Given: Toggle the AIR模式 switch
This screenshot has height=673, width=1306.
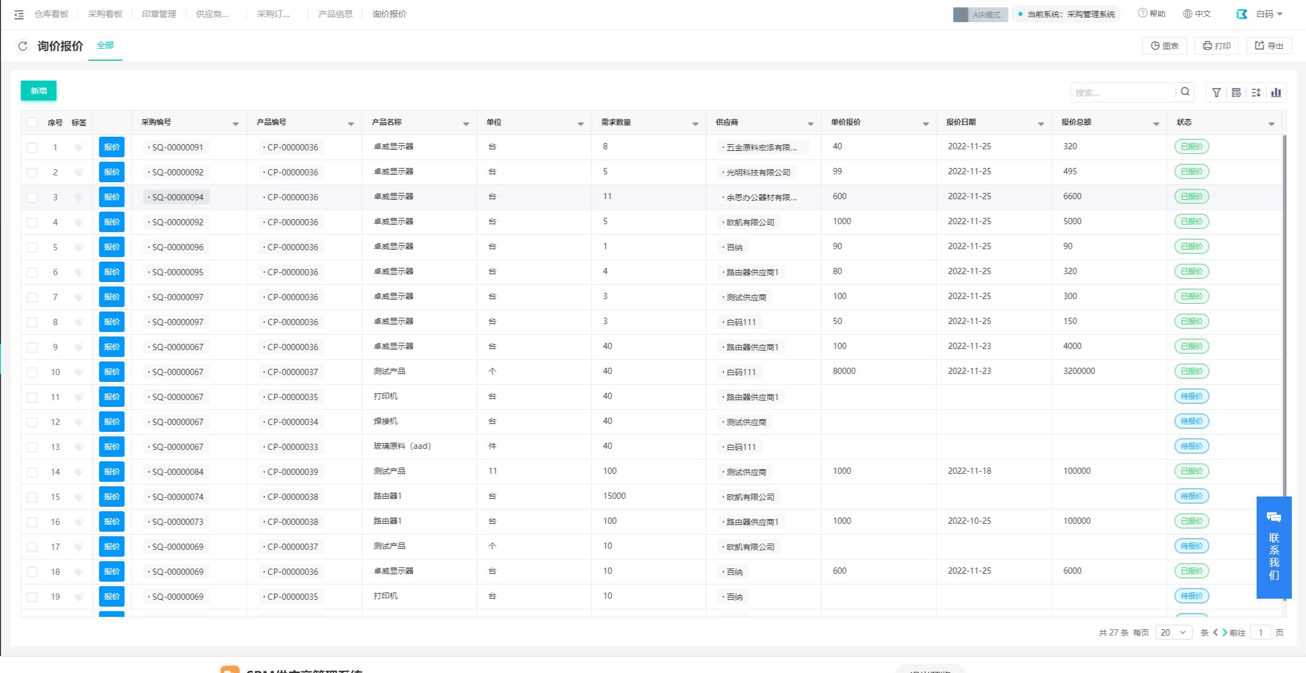Looking at the screenshot, I should (x=980, y=15).
